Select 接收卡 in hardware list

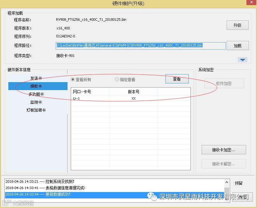point(38,86)
